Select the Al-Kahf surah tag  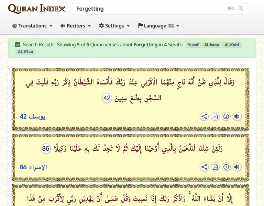click(232, 45)
